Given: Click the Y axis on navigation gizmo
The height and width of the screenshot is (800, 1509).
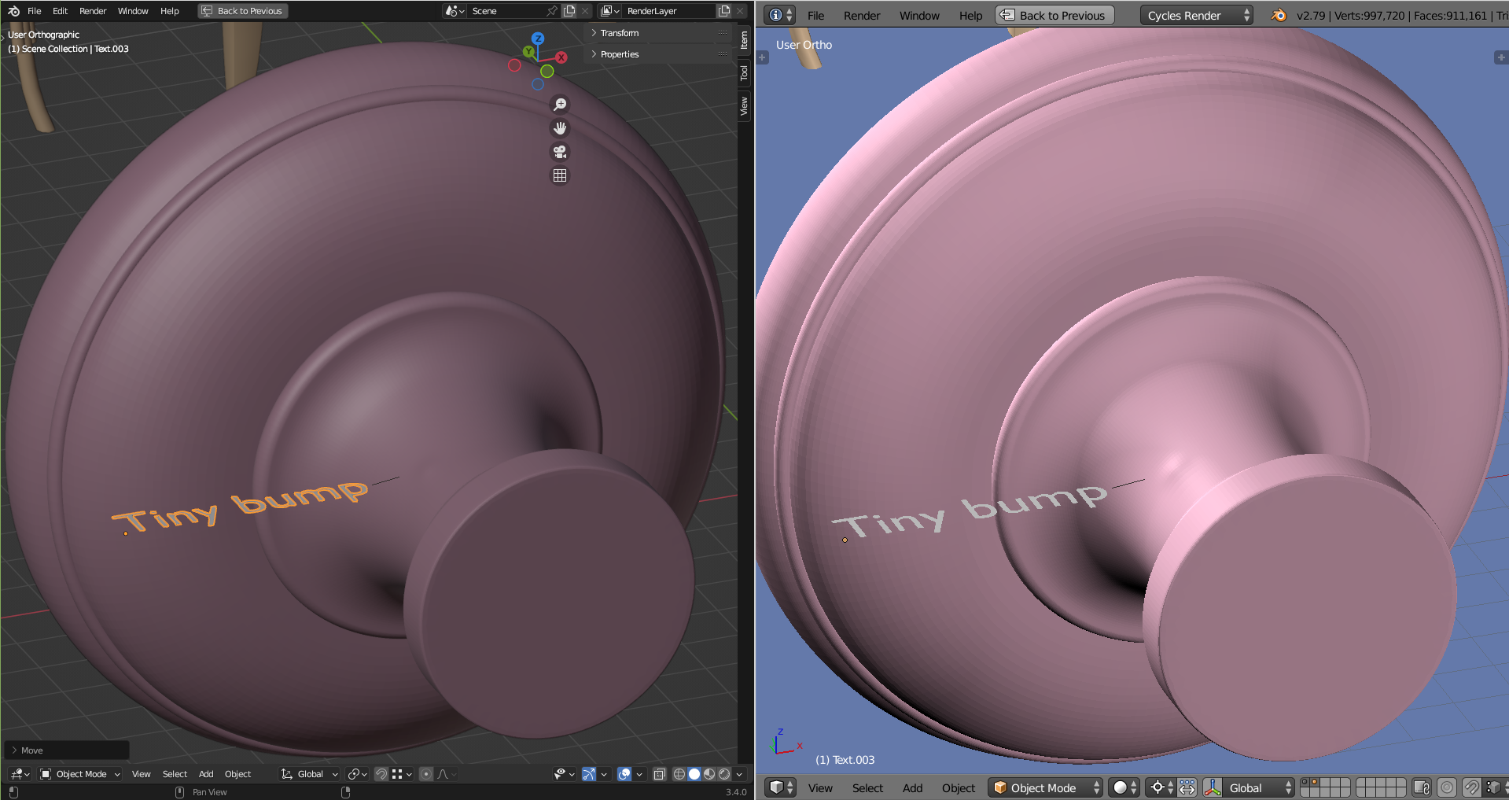Looking at the screenshot, I should [x=528, y=52].
